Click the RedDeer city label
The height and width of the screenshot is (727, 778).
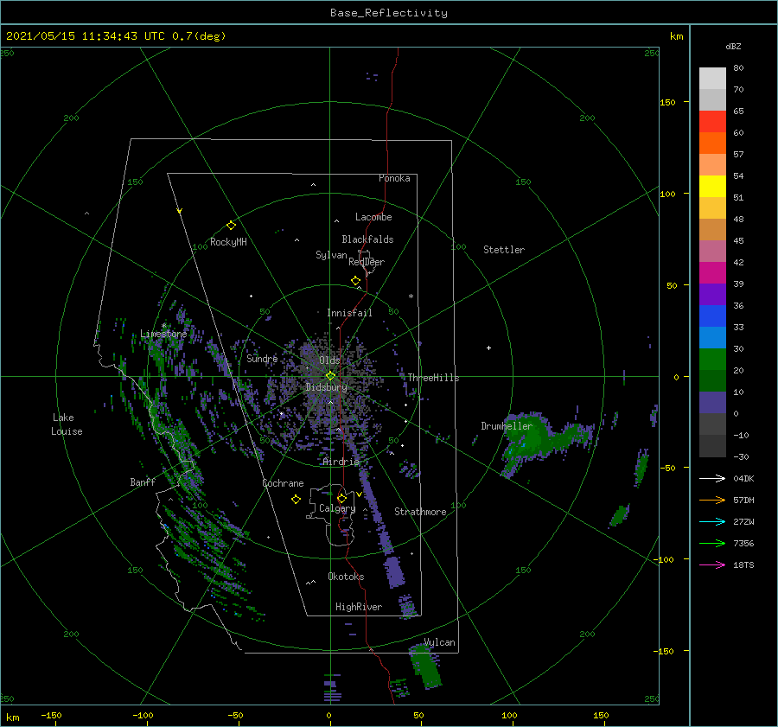tap(367, 262)
